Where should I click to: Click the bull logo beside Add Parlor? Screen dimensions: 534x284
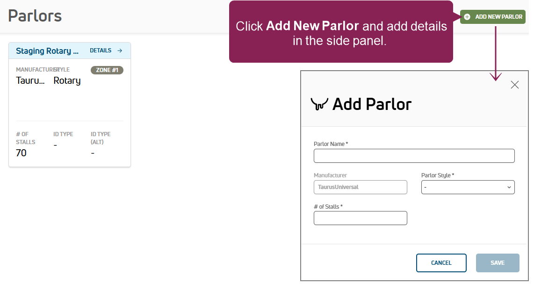click(320, 104)
